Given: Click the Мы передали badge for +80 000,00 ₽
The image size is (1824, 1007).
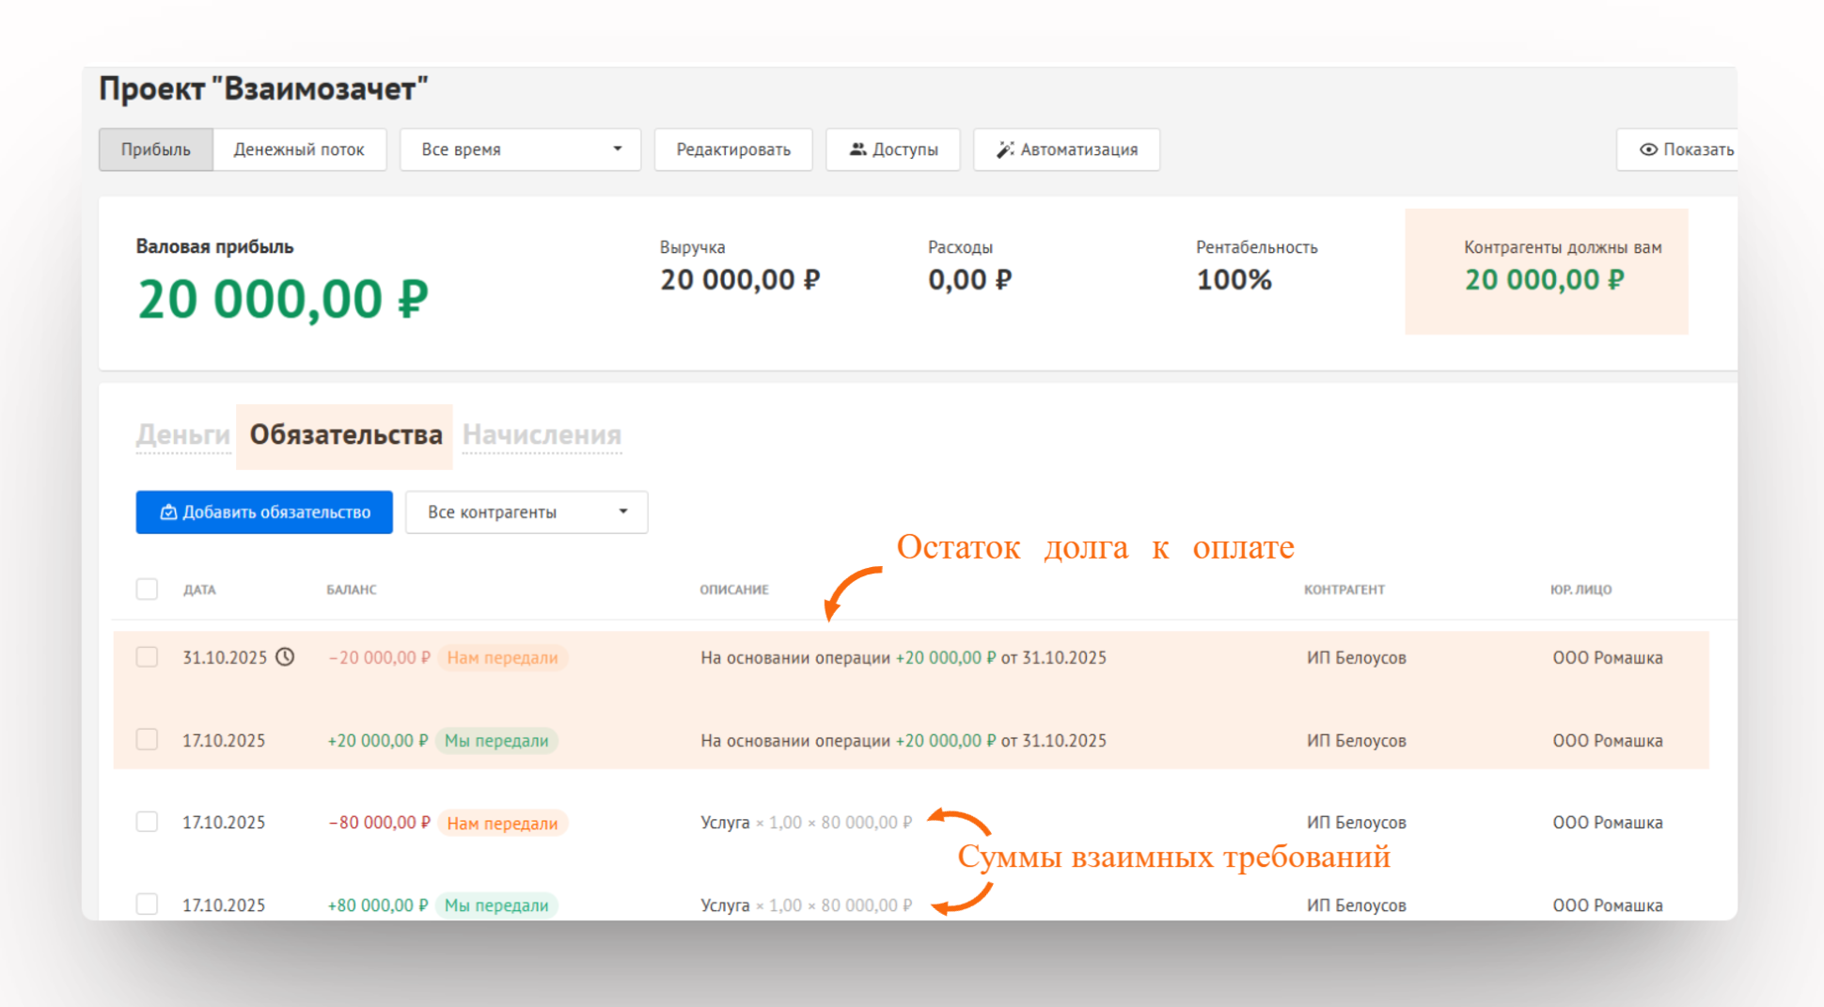Looking at the screenshot, I should pyautogui.click(x=496, y=905).
